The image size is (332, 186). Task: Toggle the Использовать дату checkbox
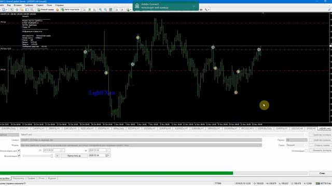19,150
